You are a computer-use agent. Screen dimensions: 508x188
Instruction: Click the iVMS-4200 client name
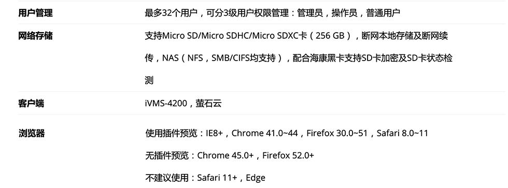point(166,104)
